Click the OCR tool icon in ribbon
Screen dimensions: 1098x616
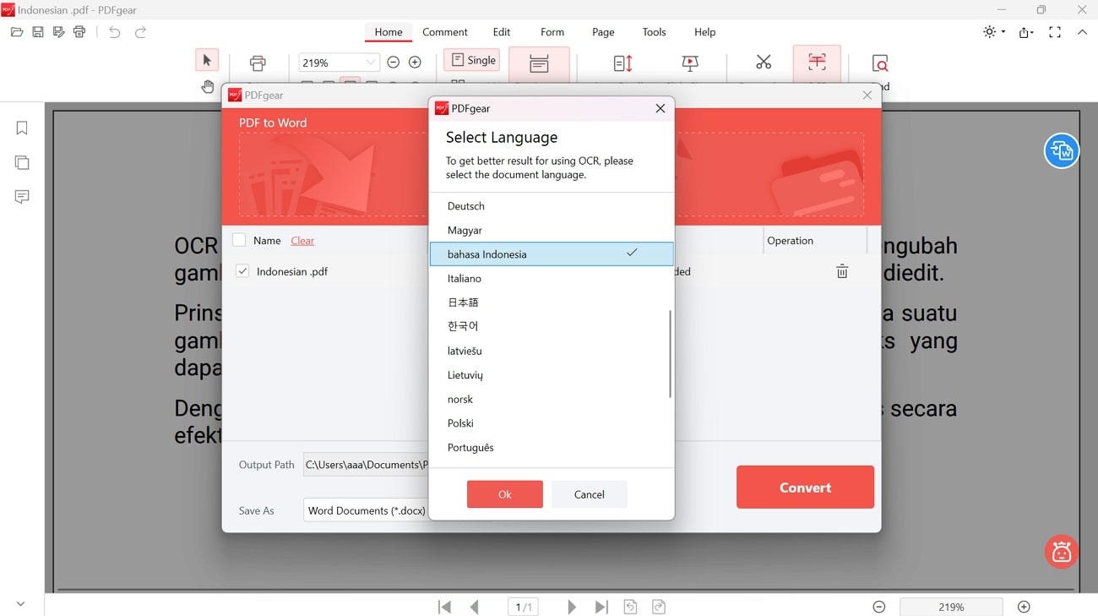(817, 62)
